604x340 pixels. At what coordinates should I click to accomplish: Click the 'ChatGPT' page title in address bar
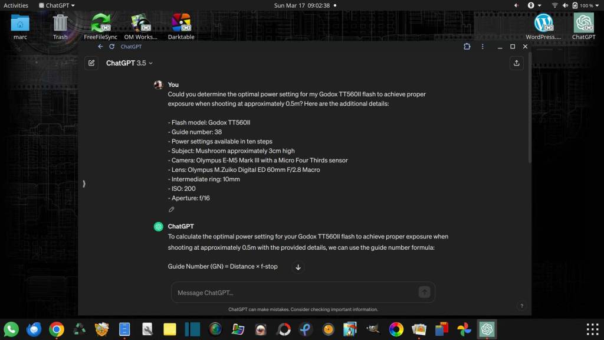coord(131,46)
